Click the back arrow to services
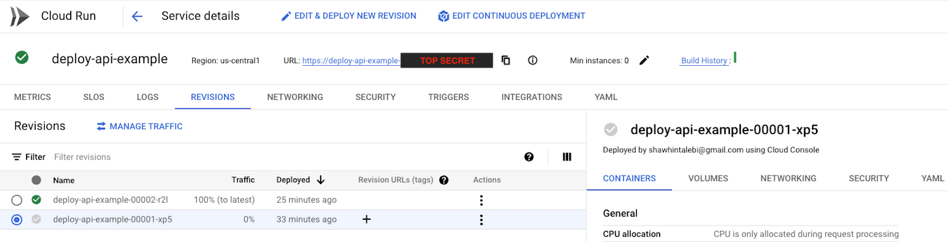948x242 pixels. [137, 16]
